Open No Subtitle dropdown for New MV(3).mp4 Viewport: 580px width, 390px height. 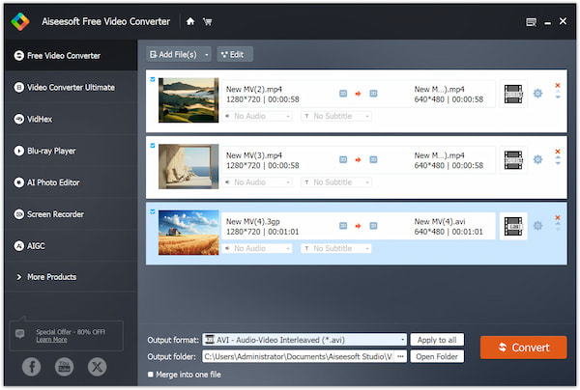coord(336,182)
